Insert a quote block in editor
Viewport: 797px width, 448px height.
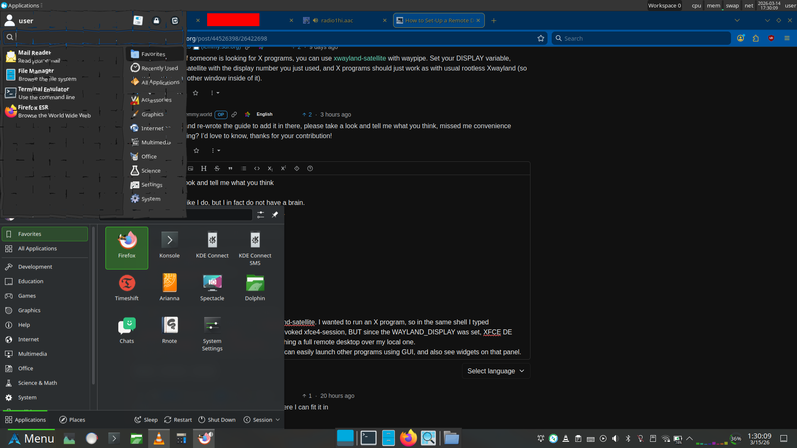point(230,168)
